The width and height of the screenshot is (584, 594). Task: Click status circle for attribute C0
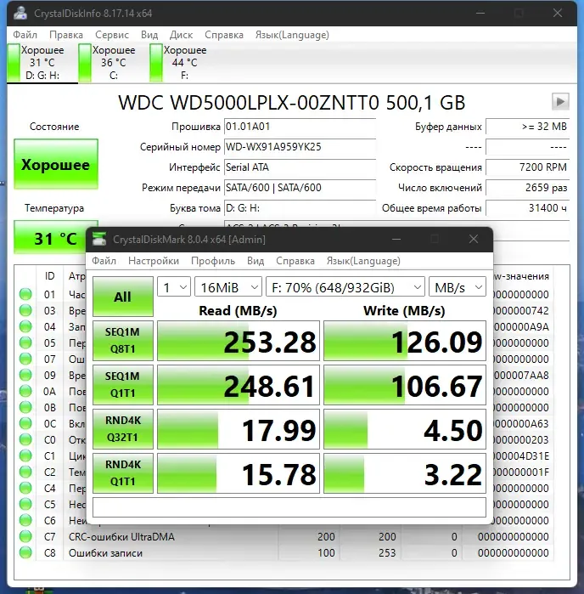[x=25, y=439]
